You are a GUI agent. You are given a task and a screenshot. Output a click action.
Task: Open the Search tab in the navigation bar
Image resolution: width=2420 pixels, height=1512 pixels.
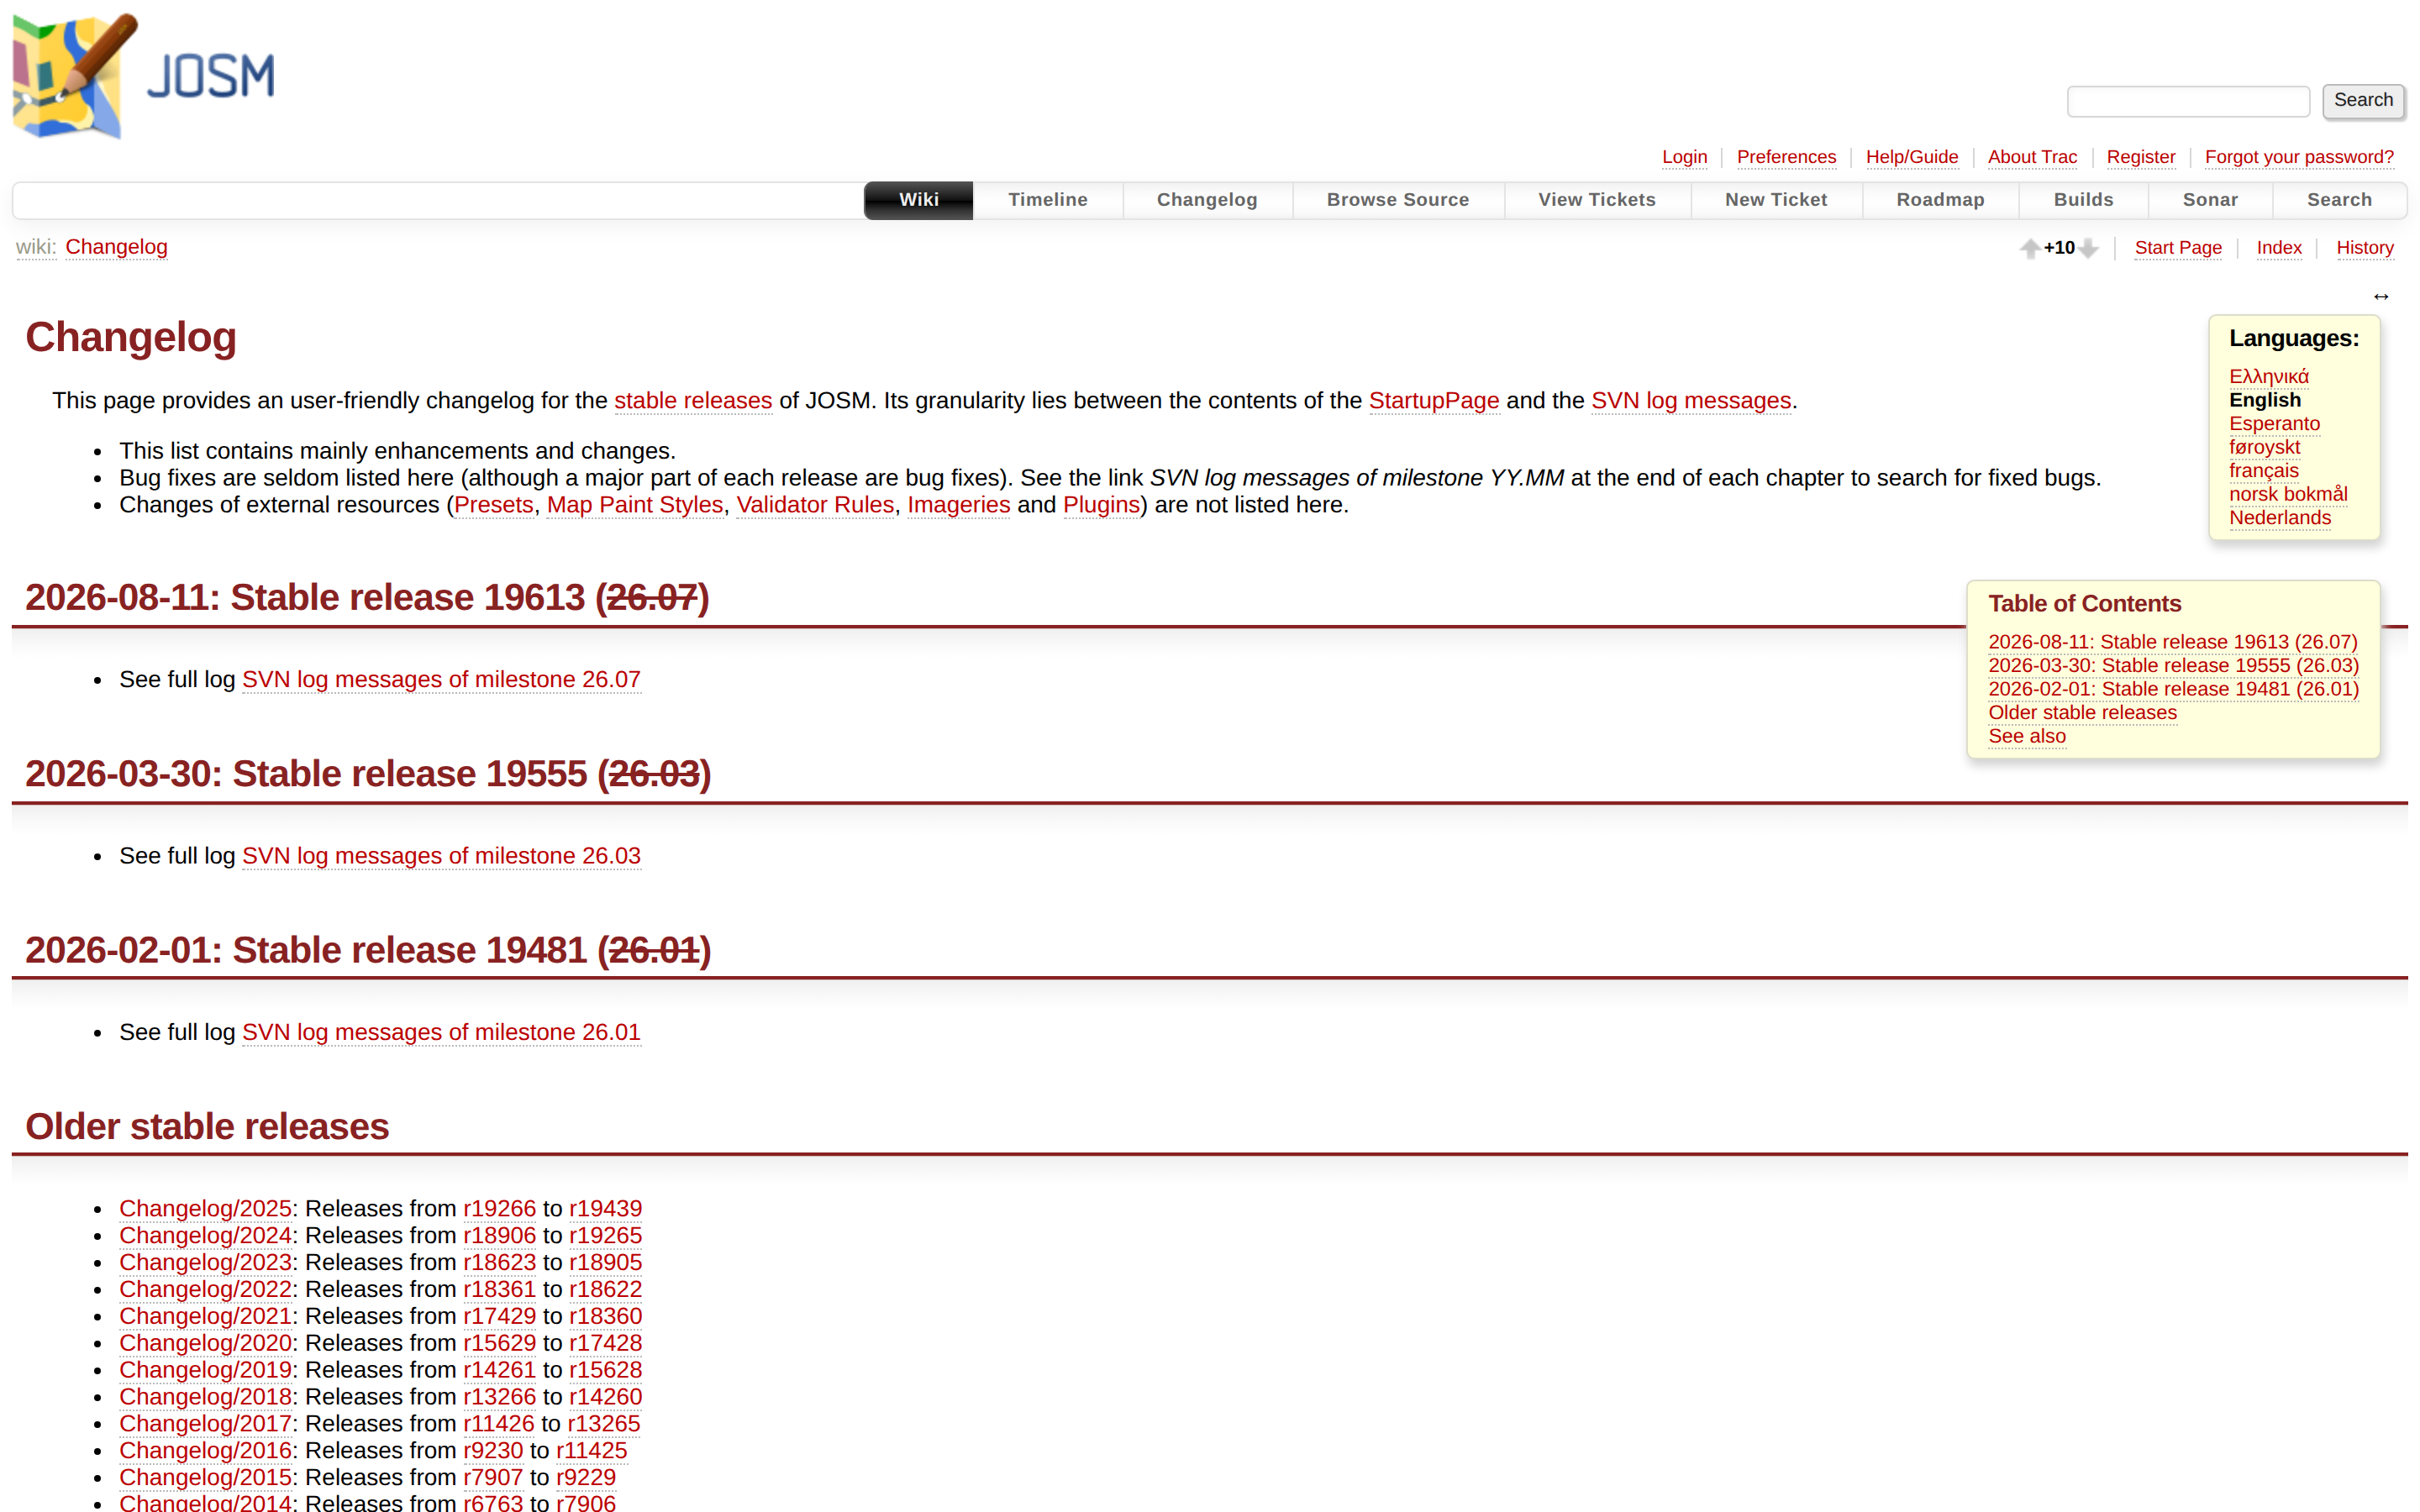(2339, 200)
